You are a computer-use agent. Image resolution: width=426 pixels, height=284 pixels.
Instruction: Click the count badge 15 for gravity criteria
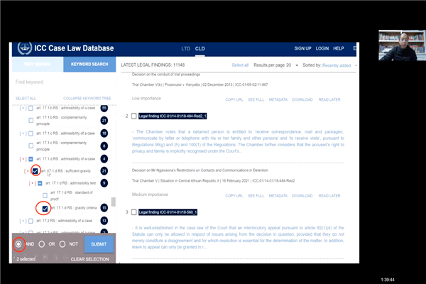(x=104, y=208)
